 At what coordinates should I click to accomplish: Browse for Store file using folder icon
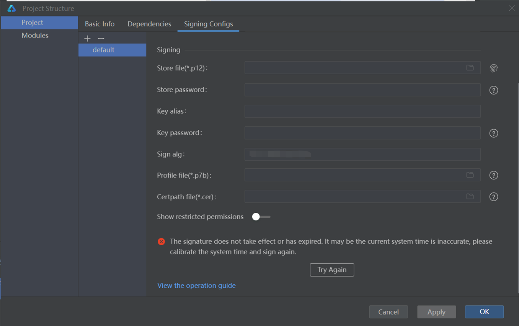tap(470, 68)
